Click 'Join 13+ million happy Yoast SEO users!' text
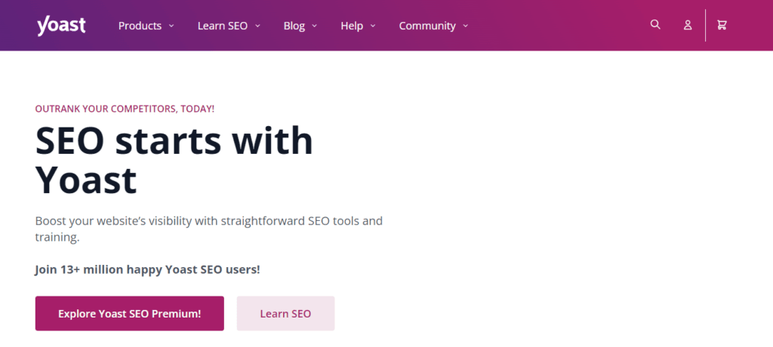Viewport: 773px width, 347px height. 147,269
